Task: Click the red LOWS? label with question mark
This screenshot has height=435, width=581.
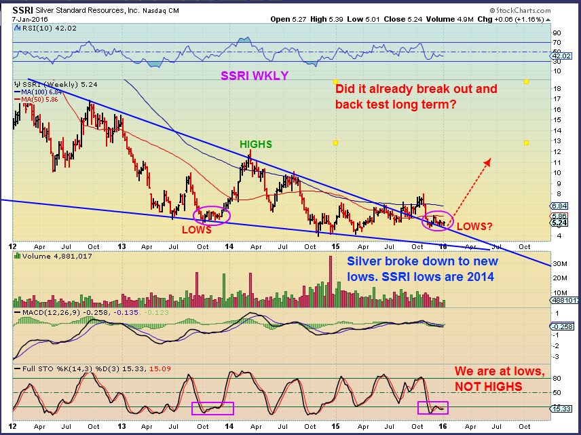Action: (474, 227)
